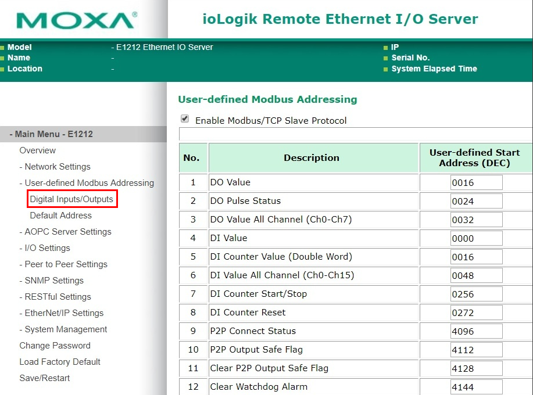Image resolution: width=533 pixels, height=395 pixels.
Task: Click the MOXA logo
Action: [77, 20]
